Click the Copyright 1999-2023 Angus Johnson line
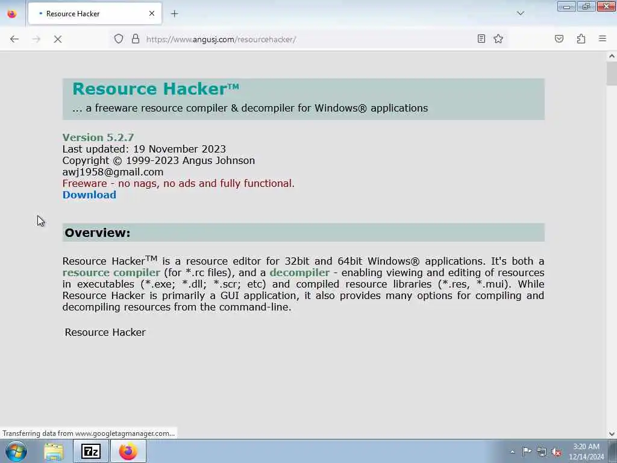 coord(158,160)
